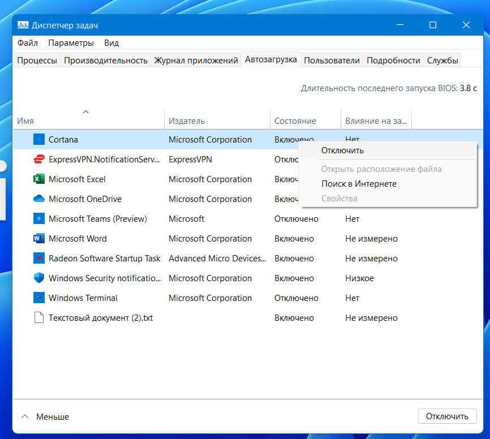
Task: Select the Microsoft Teams (Preview) icon
Action: coord(38,219)
